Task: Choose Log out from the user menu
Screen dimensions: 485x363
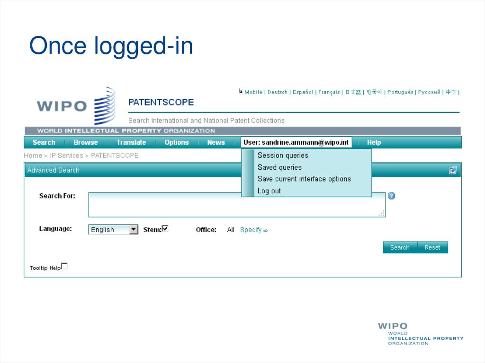Action: click(269, 191)
